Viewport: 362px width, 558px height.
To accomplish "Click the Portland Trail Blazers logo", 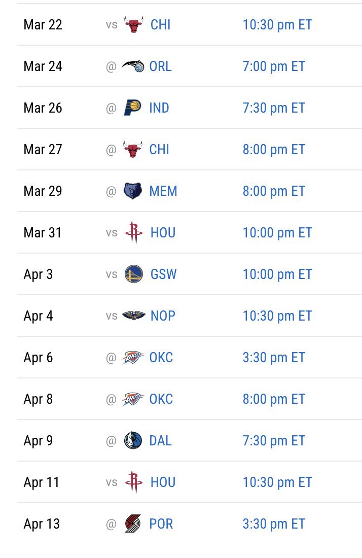I will point(133,524).
